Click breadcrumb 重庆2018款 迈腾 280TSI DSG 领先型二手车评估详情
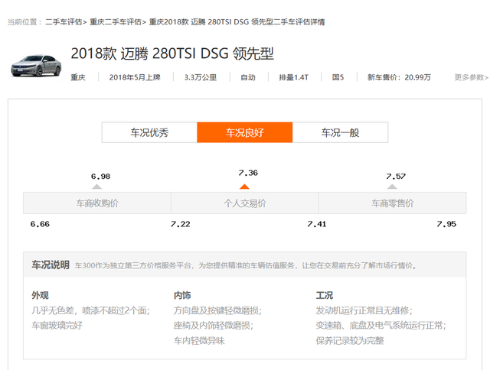The height and width of the screenshot is (370, 490). pyautogui.click(x=237, y=22)
